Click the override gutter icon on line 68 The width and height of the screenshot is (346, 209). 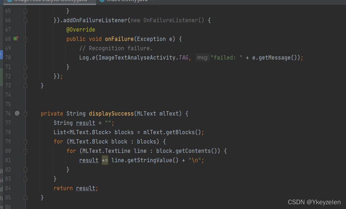click(x=16, y=39)
